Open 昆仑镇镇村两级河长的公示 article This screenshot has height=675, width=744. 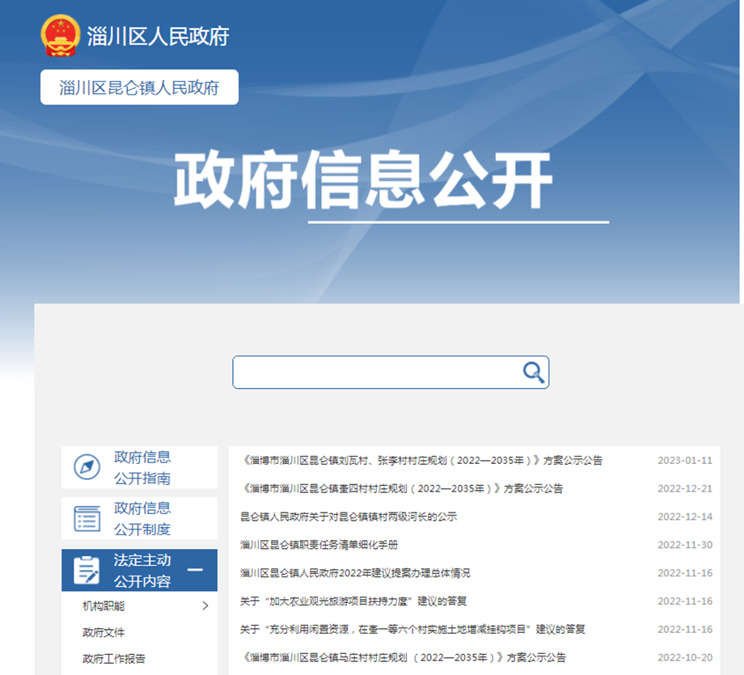[x=349, y=517]
